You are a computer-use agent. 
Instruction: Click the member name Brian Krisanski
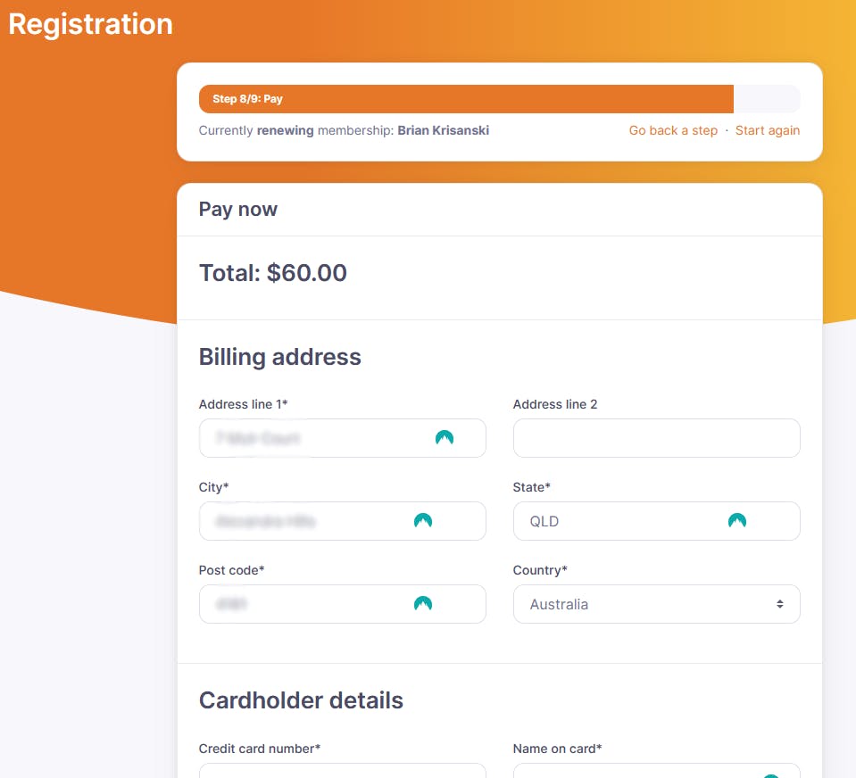[443, 130]
